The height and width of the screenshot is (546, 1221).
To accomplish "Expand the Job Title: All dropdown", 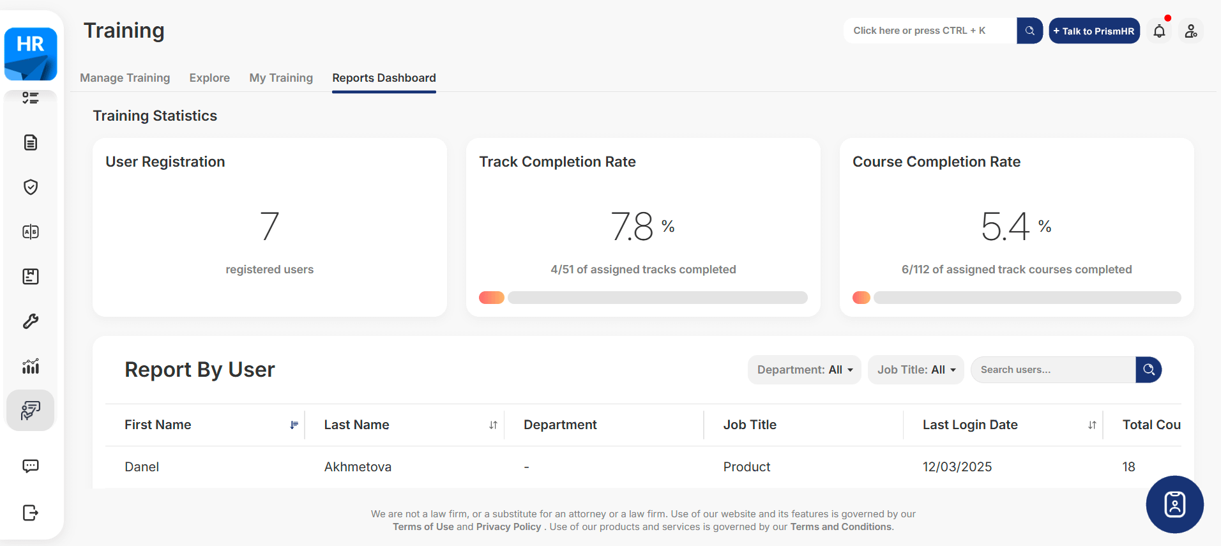I will (x=916, y=370).
